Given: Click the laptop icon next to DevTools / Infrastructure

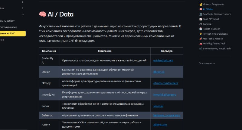Looking at the screenshot, I should coord(201,14).
